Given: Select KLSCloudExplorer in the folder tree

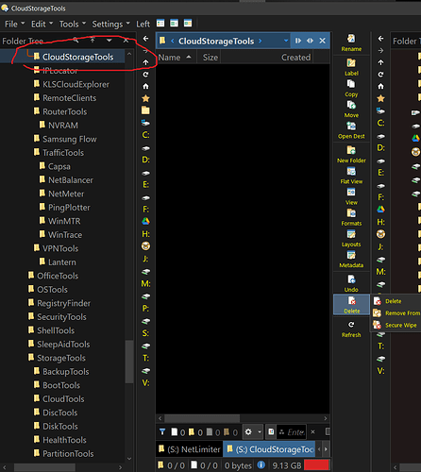Looking at the screenshot, I should point(76,84).
